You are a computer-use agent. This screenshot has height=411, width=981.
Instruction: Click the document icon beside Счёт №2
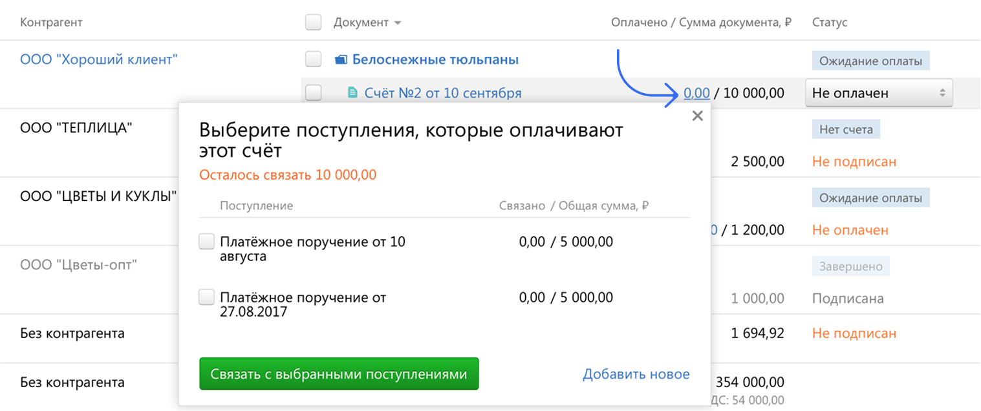[x=352, y=93]
